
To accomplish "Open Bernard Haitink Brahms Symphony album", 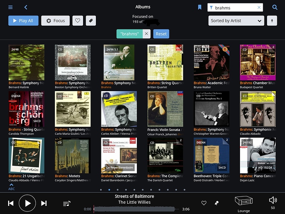I will 27,62.
